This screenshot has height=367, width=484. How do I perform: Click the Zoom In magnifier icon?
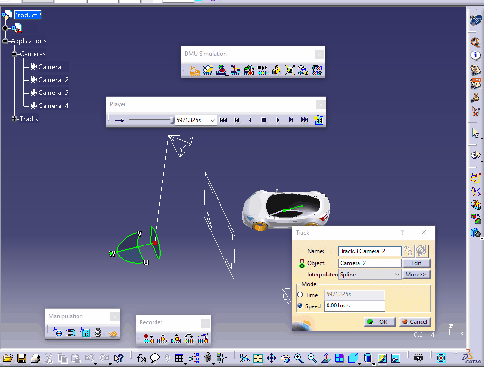click(298, 358)
